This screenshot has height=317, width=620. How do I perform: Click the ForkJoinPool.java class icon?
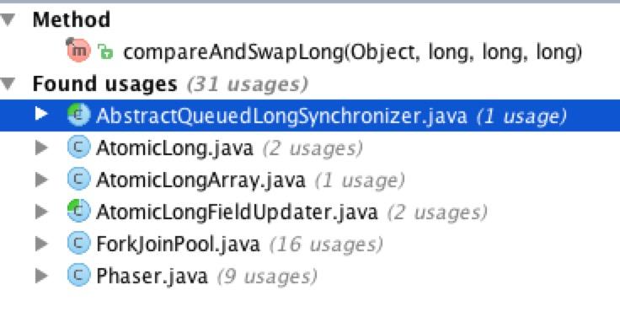coord(78,244)
